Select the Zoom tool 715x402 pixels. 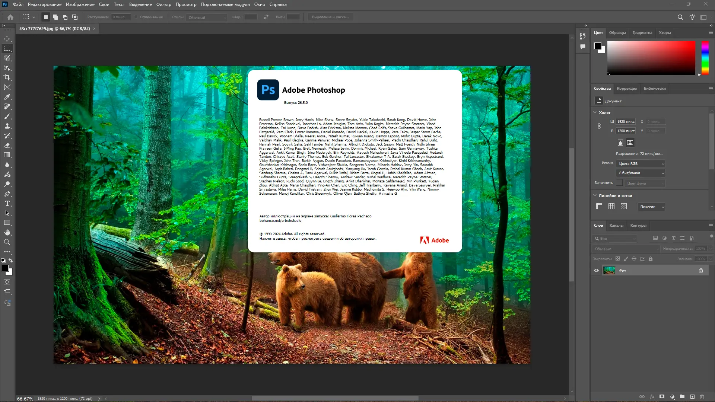[x=7, y=242]
